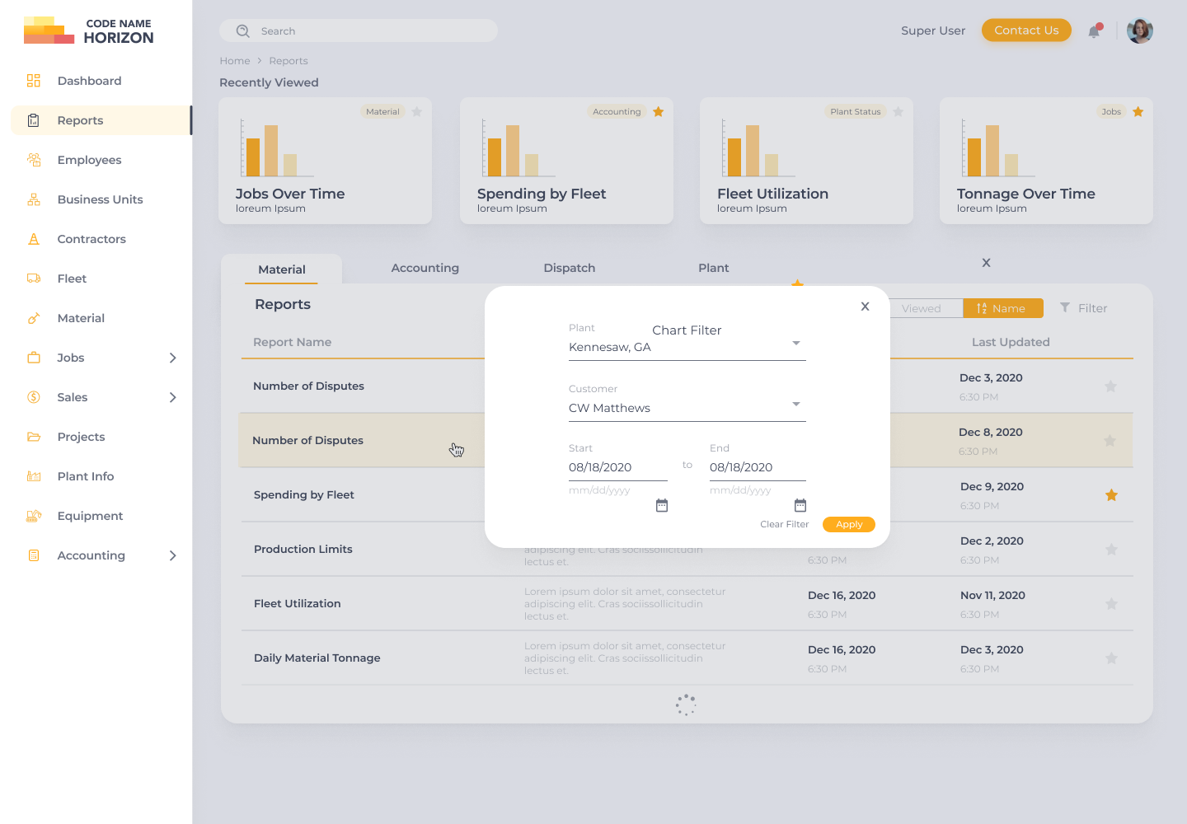Unfavorite the Tonnage Over Time card star
This screenshot has height=824, width=1187.
tap(1138, 112)
